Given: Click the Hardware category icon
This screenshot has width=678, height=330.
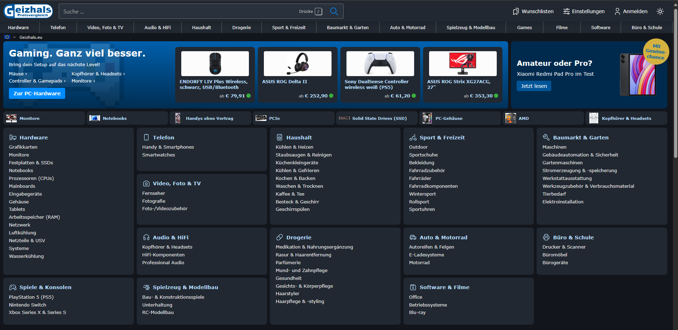Looking at the screenshot, I should [x=13, y=138].
